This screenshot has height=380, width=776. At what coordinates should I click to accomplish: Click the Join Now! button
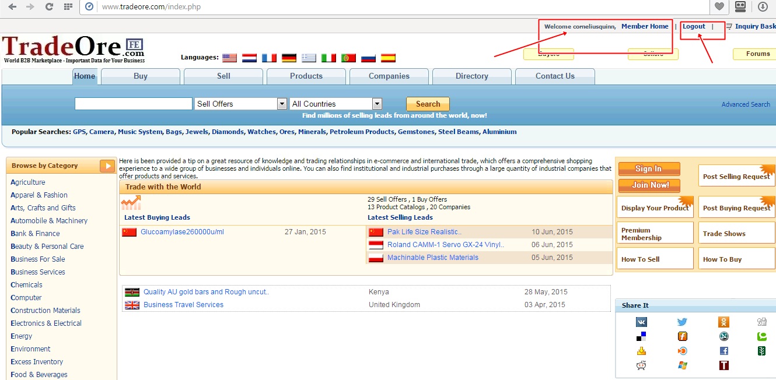(649, 185)
